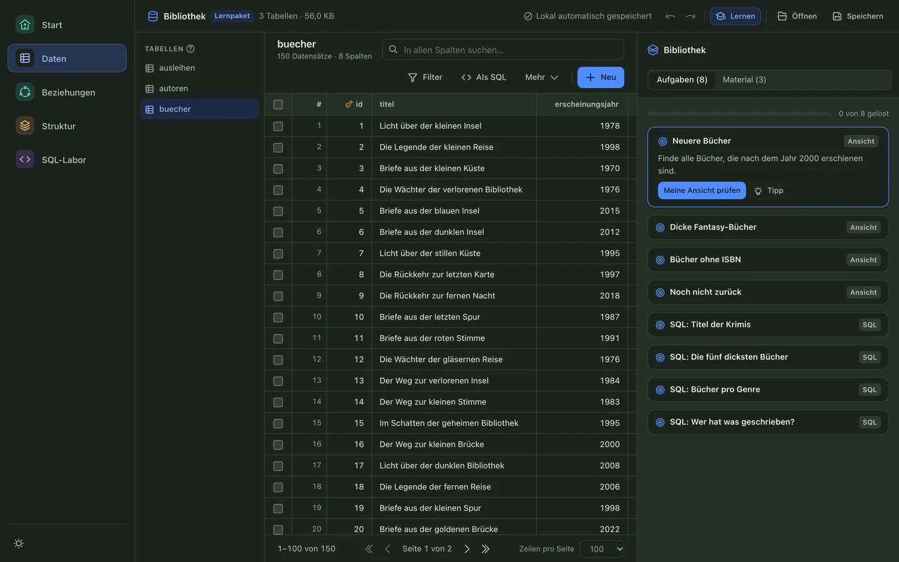Check row 'Licht über der dunklen Bibliothek'
Viewport: 899px width, 562px height.
pos(278,466)
